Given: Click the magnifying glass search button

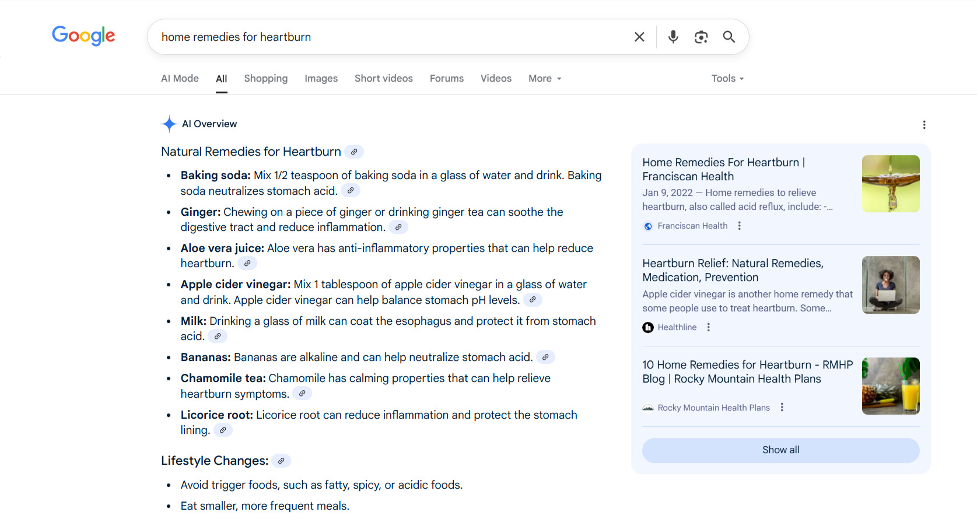Looking at the screenshot, I should [x=729, y=37].
